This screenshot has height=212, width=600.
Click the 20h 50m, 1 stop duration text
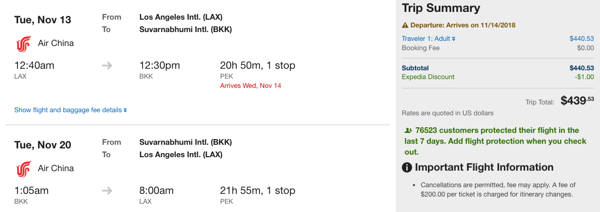(x=257, y=66)
